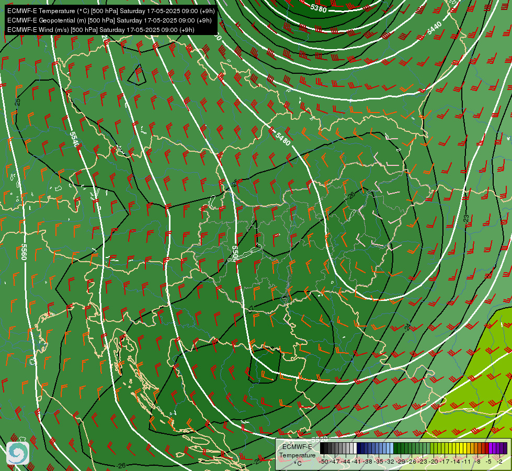Select the bright yellow swatch above -11
Screen dimensions: 512x471
tap(465, 448)
